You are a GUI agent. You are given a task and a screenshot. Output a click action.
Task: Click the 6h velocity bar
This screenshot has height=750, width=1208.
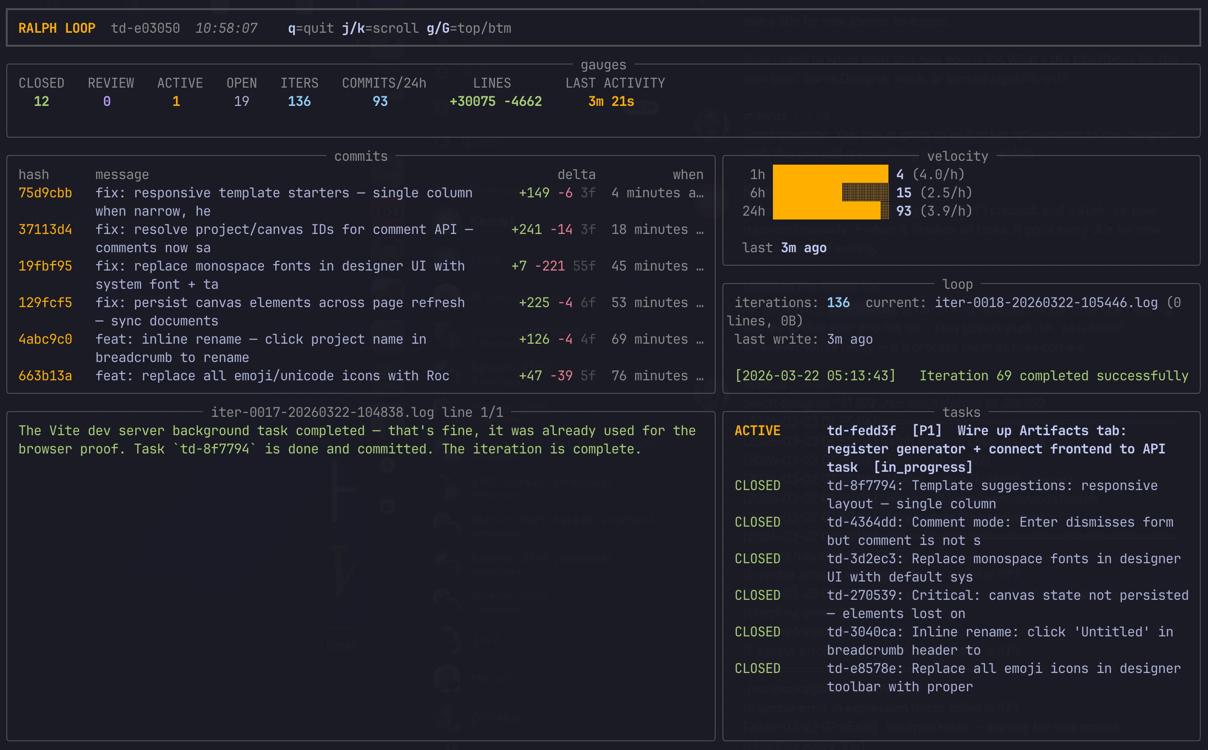pyautogui.click(x=830, y=193)
